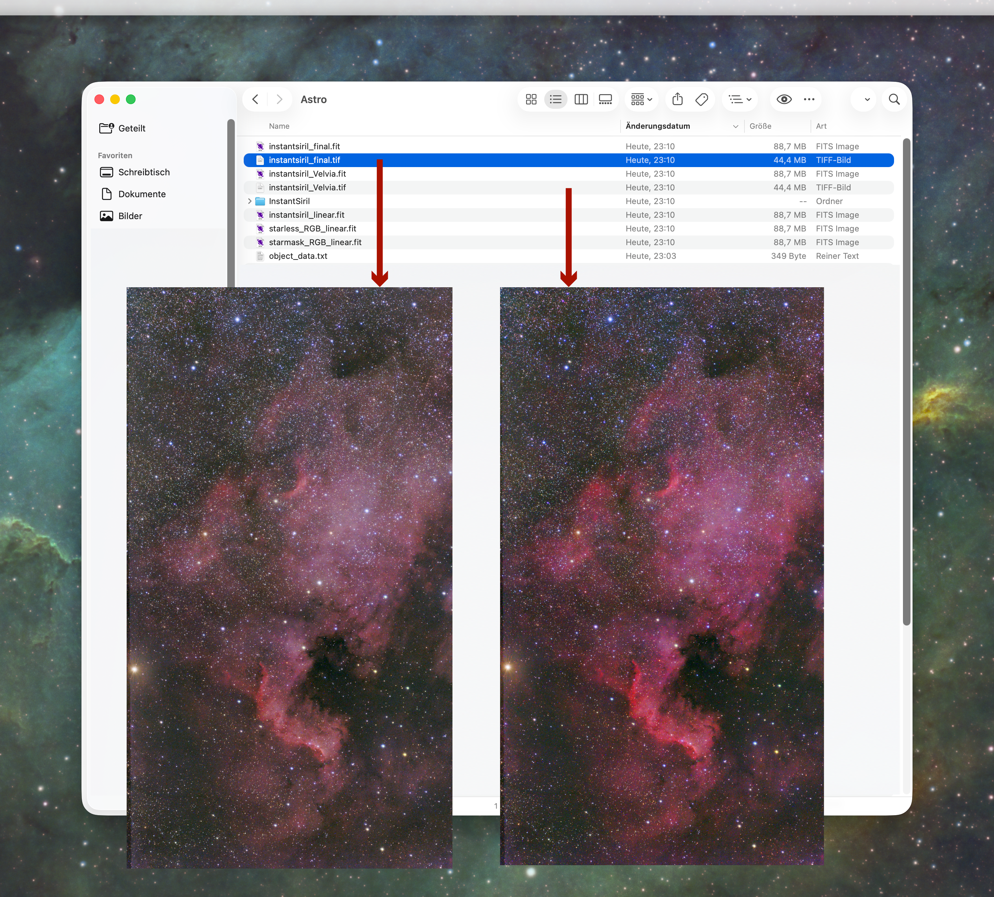
Task: Open Bilder in the sidebar
Action: [x=121, y=216]
